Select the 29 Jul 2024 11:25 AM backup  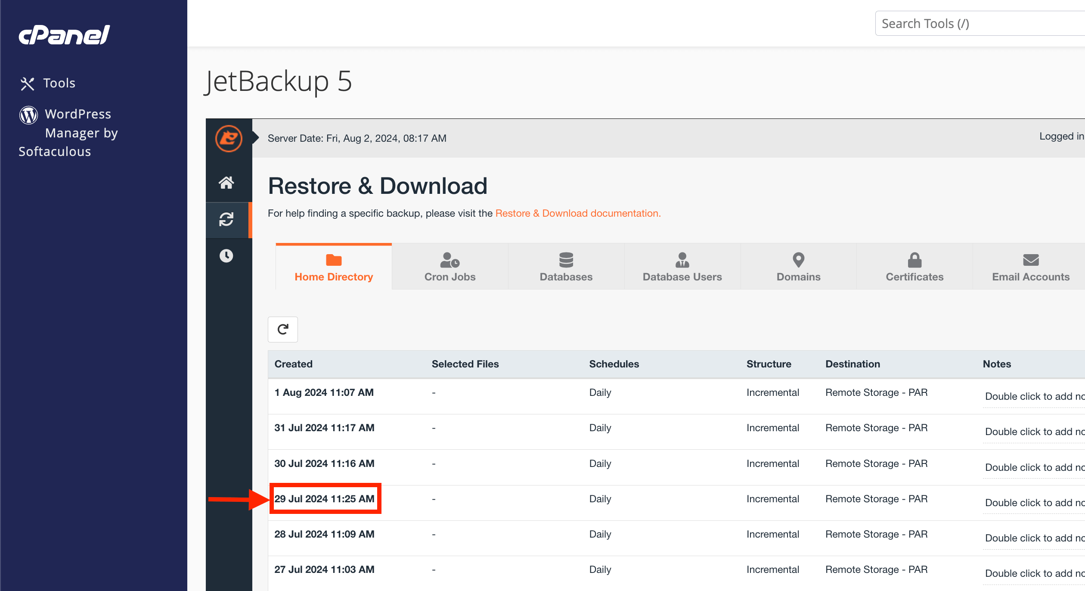(324, 499)
